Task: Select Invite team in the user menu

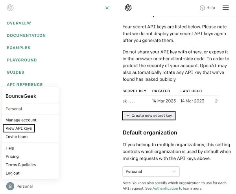Action: (x=17, y=136)
